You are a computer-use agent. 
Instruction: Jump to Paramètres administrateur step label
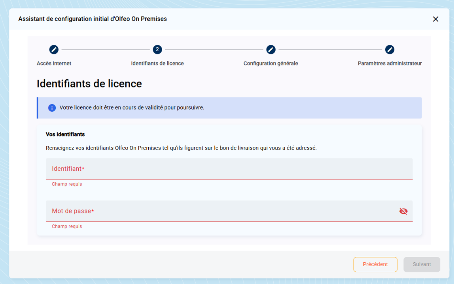pyautogui.click(x=390, y=64)
